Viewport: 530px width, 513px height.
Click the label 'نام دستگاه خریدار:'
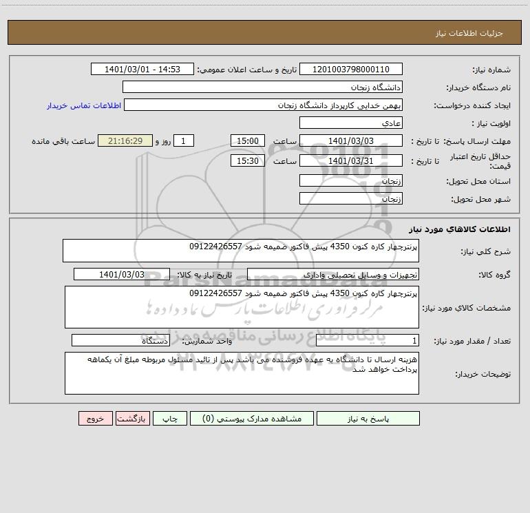[478, 87]
